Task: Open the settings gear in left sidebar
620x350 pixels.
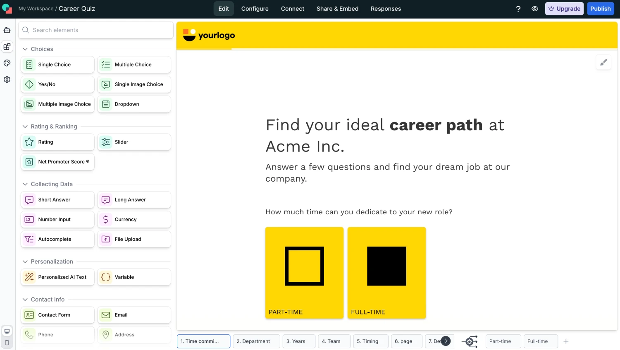Action: (7, 79)
